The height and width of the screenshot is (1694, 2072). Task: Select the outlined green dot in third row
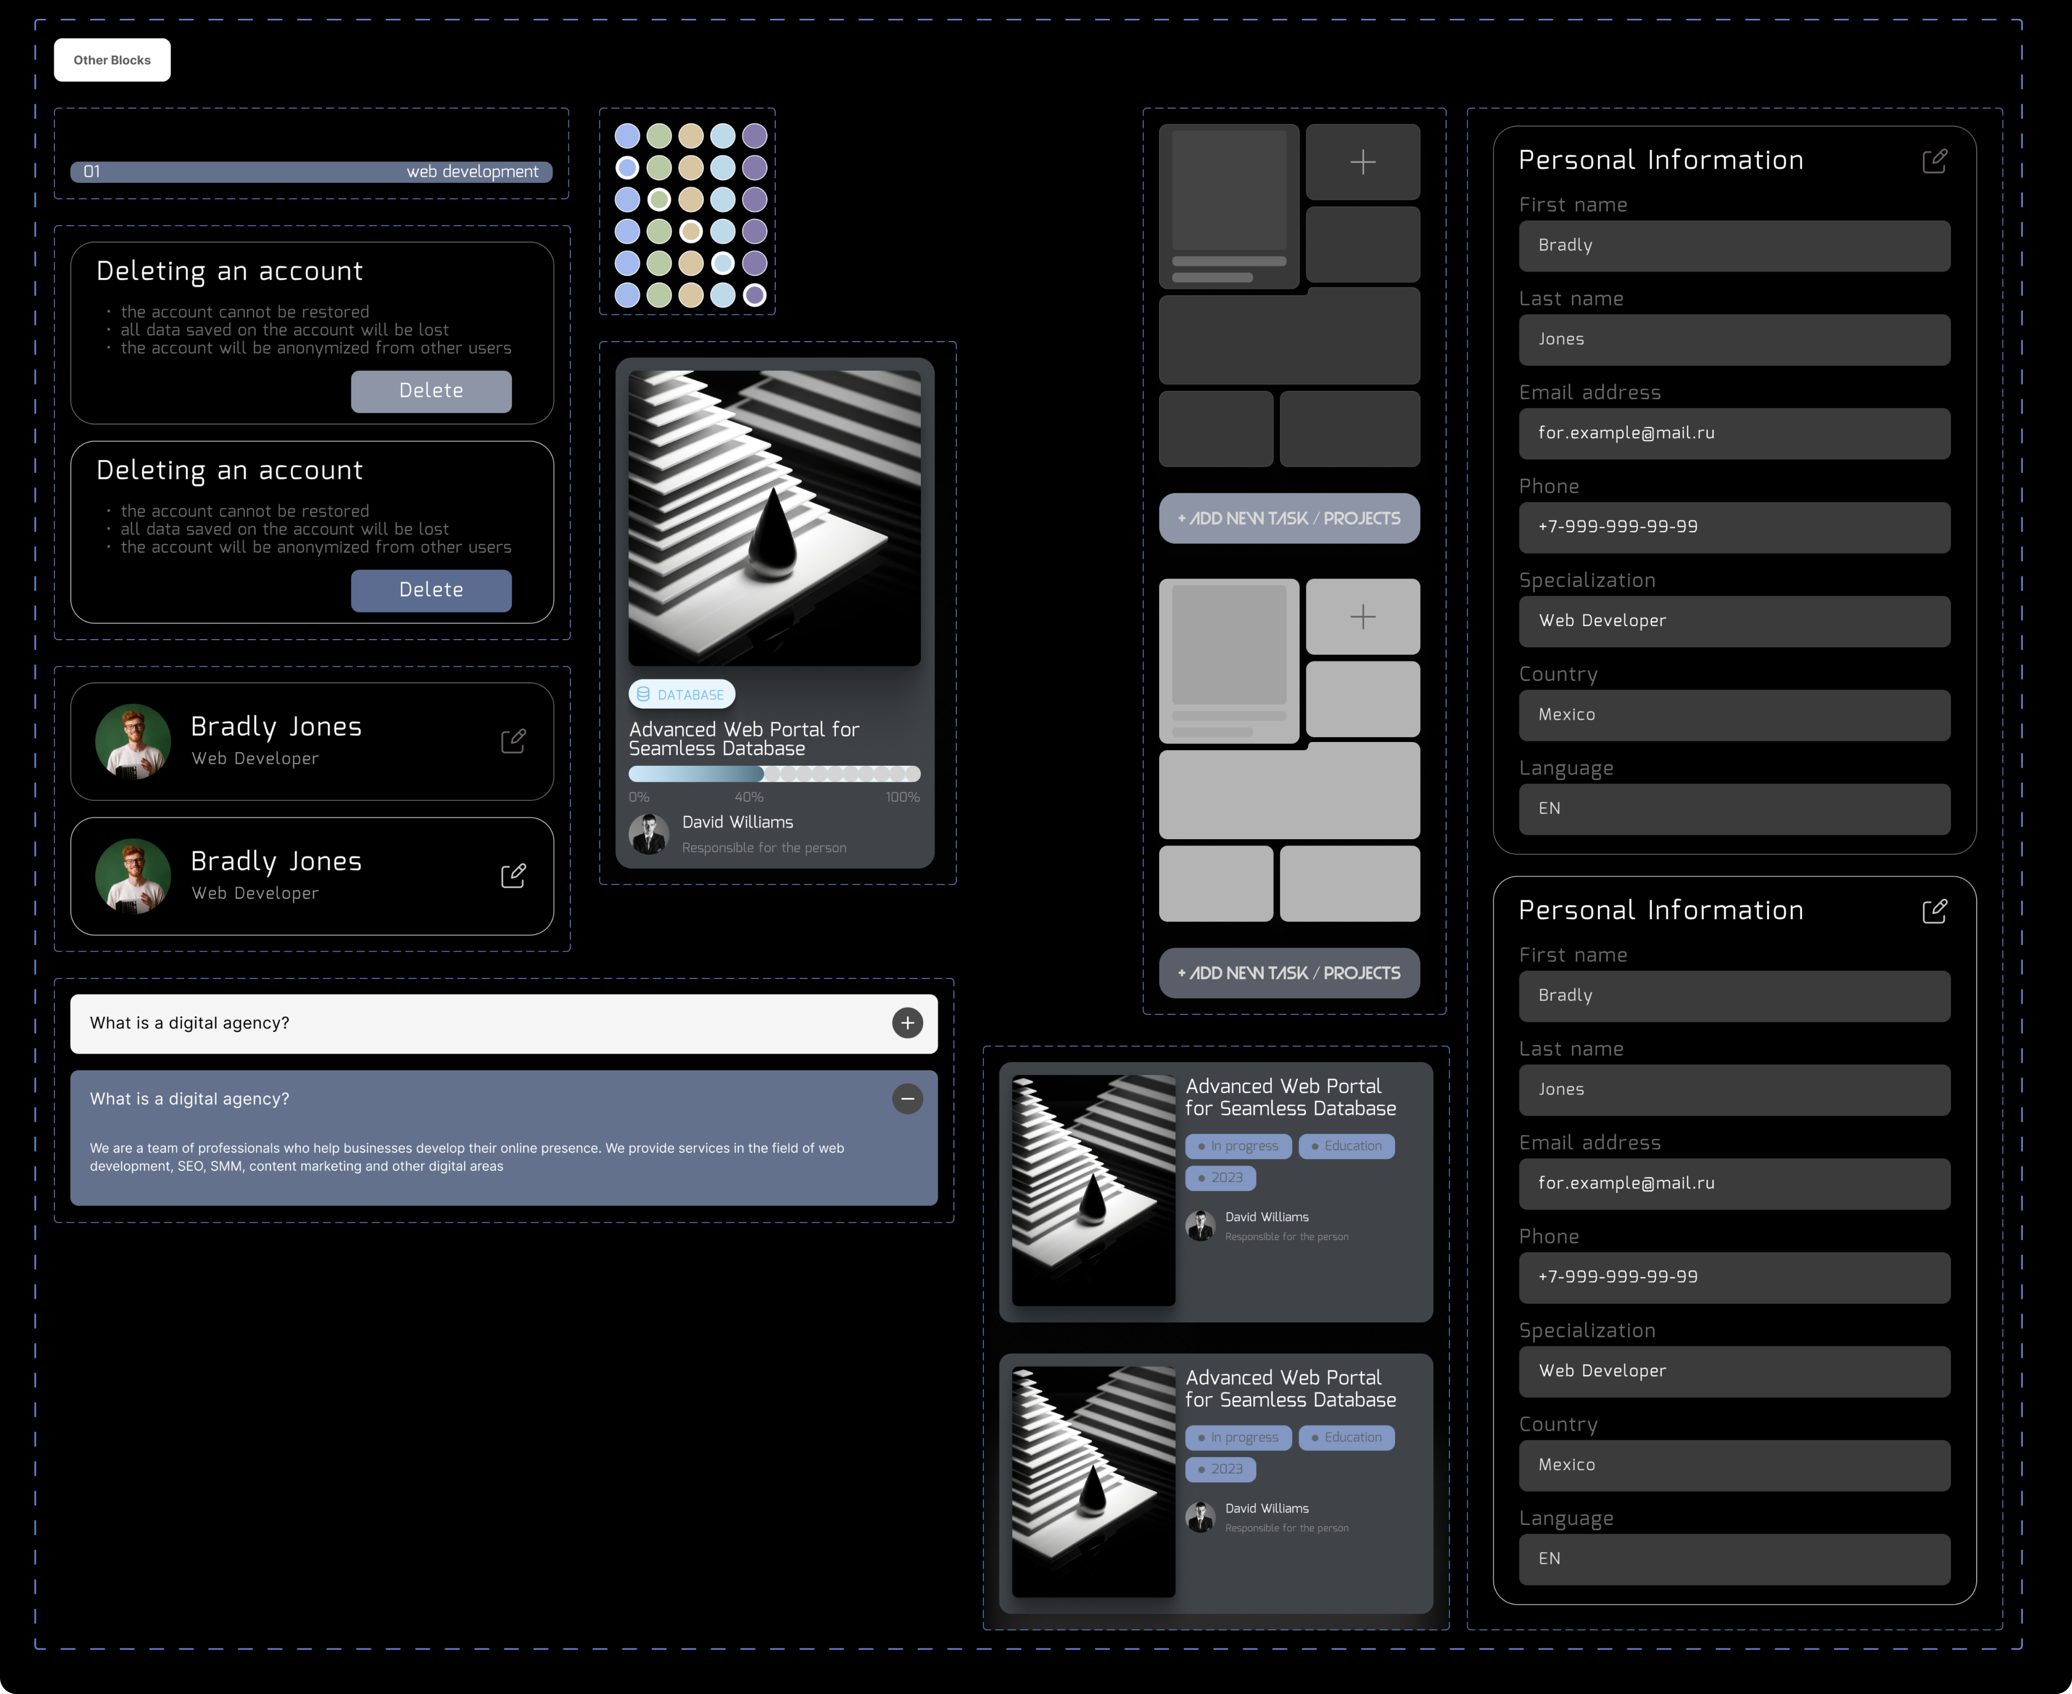(x=660, y=200)
